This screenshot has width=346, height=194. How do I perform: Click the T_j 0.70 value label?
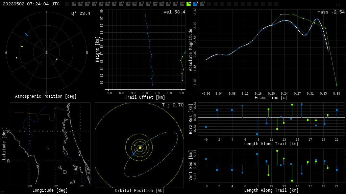point(173,105)
